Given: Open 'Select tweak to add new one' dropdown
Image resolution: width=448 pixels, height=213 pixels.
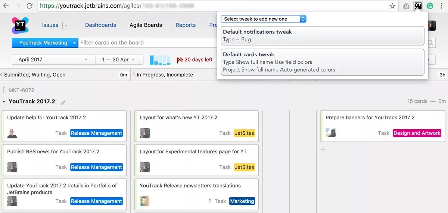Looking at the screenshot, I should pos(264,19).
